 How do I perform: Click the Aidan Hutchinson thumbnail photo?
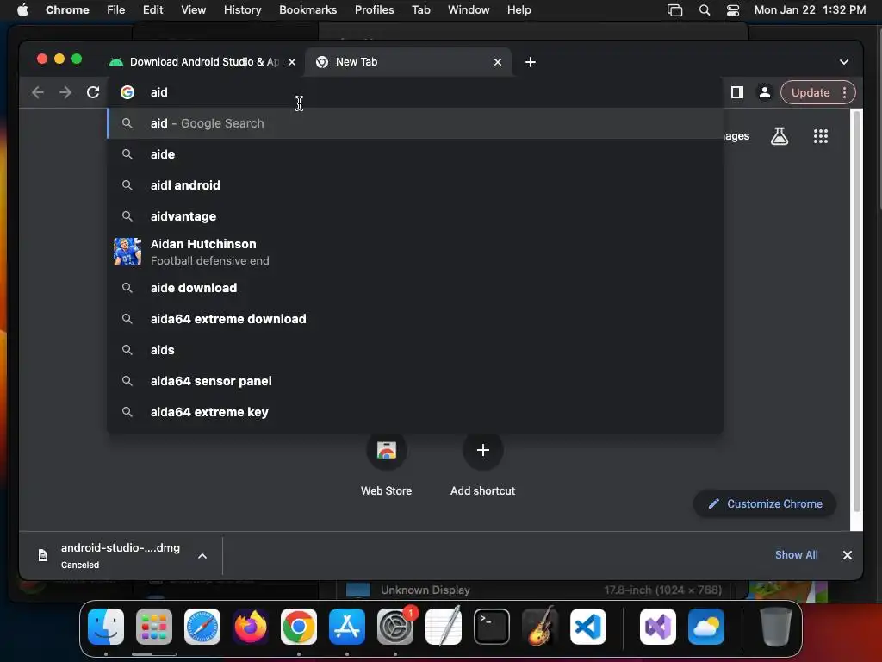[127, 252]
